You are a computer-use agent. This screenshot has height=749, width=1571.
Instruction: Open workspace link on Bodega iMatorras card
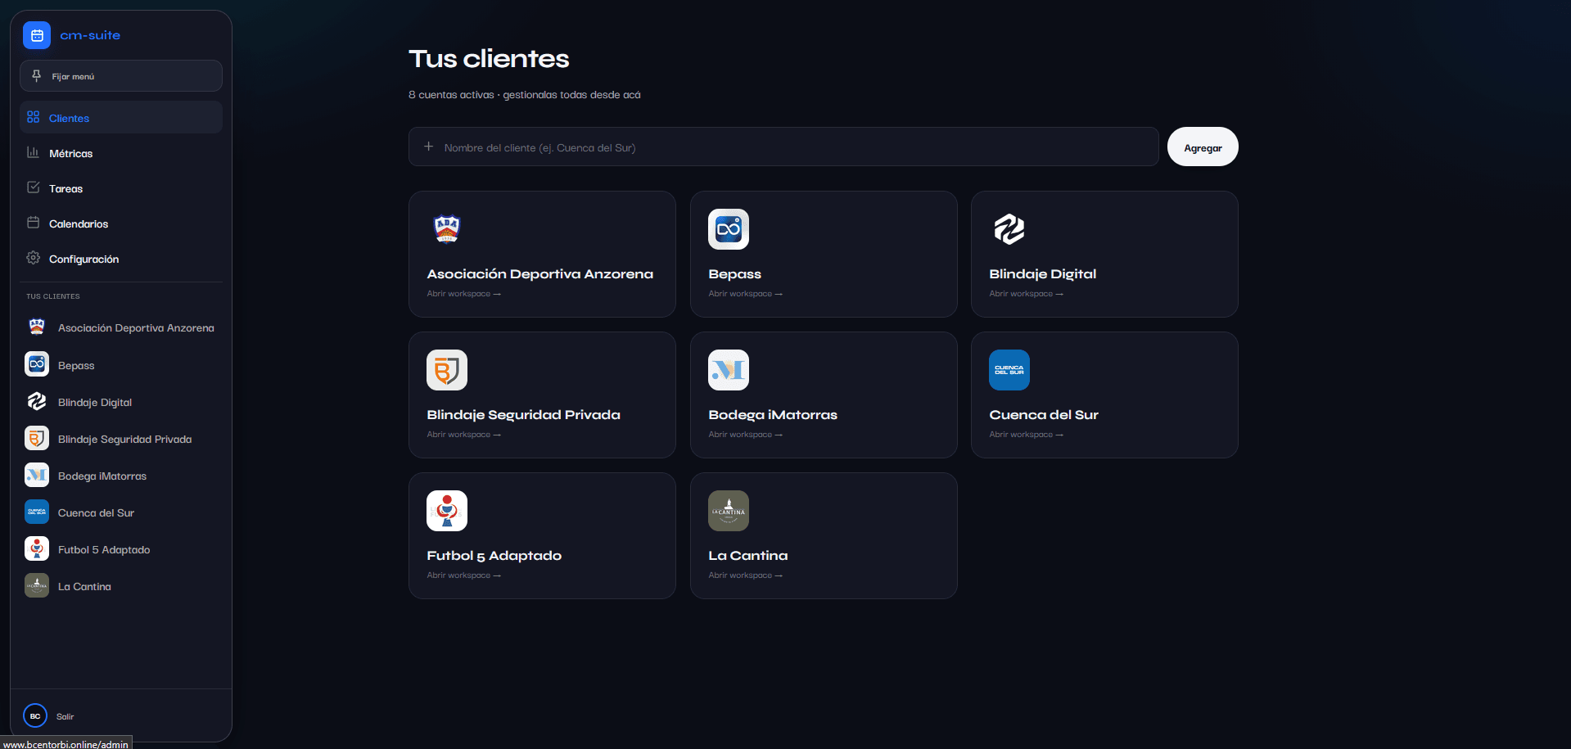coord(745,435)
